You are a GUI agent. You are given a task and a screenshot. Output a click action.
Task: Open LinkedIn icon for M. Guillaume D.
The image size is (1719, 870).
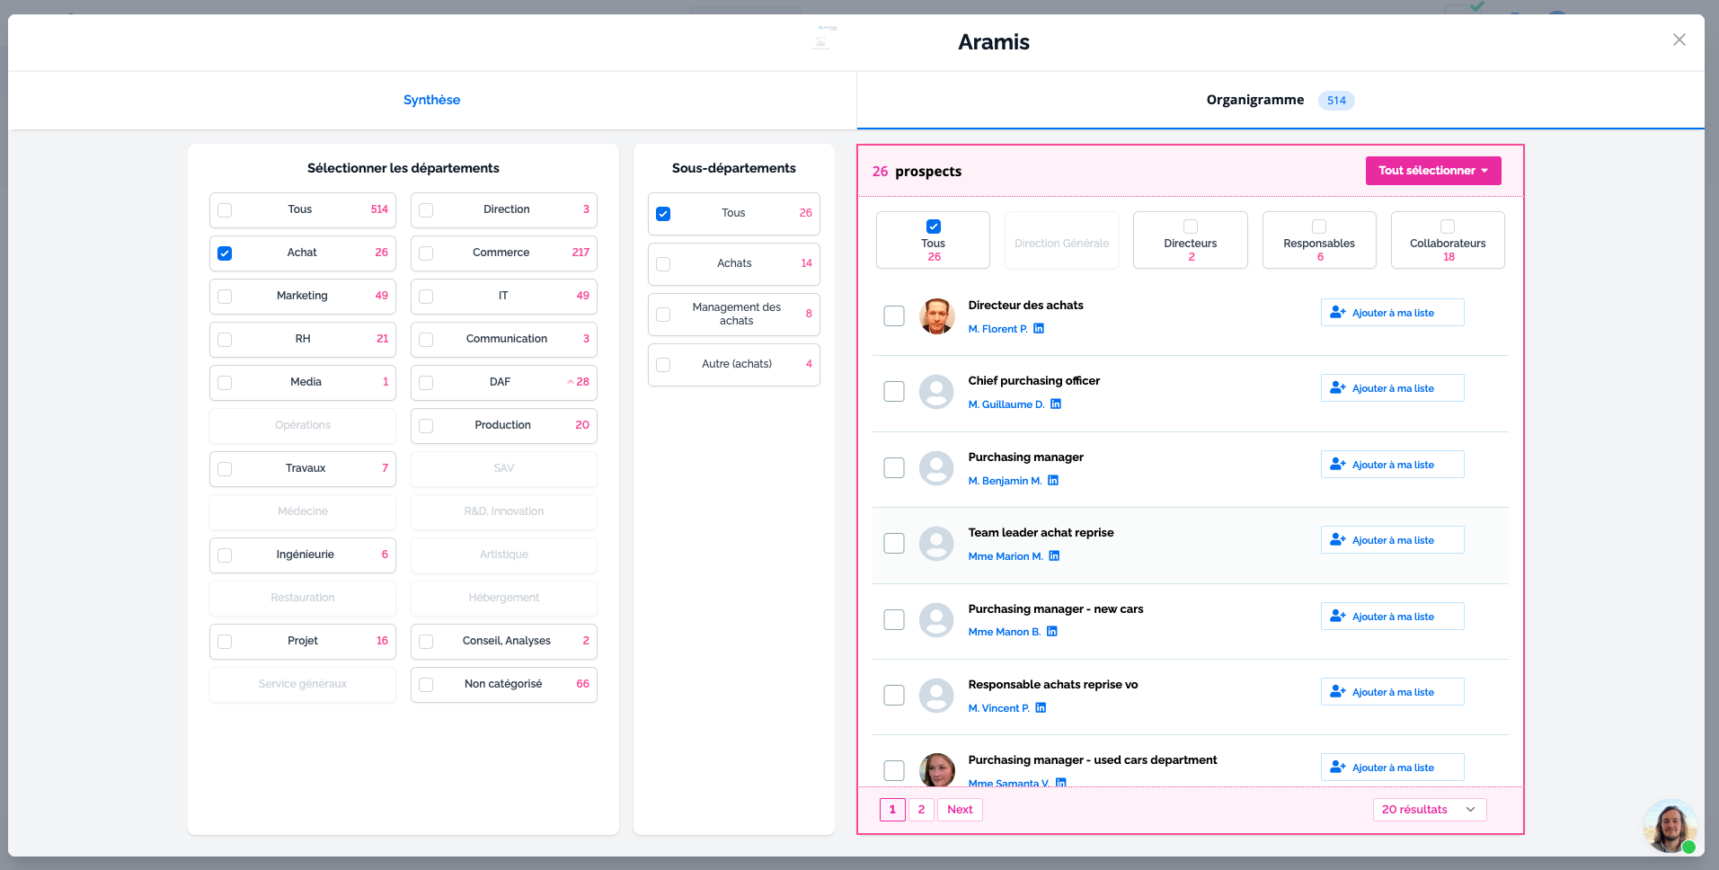1056,404
